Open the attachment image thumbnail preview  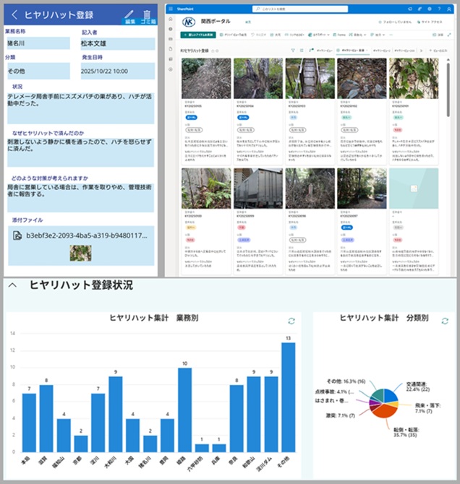80,252
